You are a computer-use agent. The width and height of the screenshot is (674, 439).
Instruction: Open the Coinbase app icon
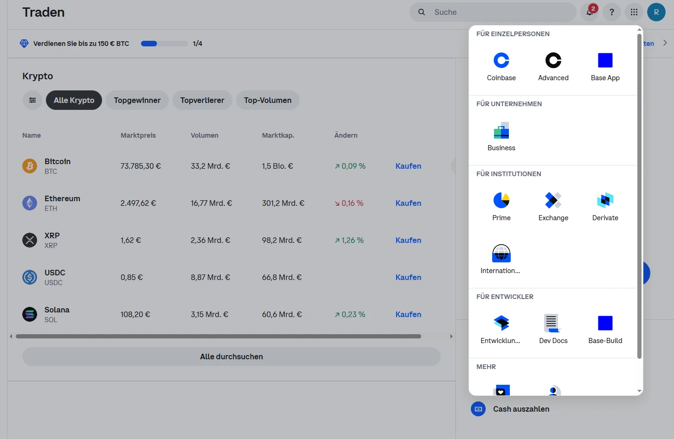[501, 60]
